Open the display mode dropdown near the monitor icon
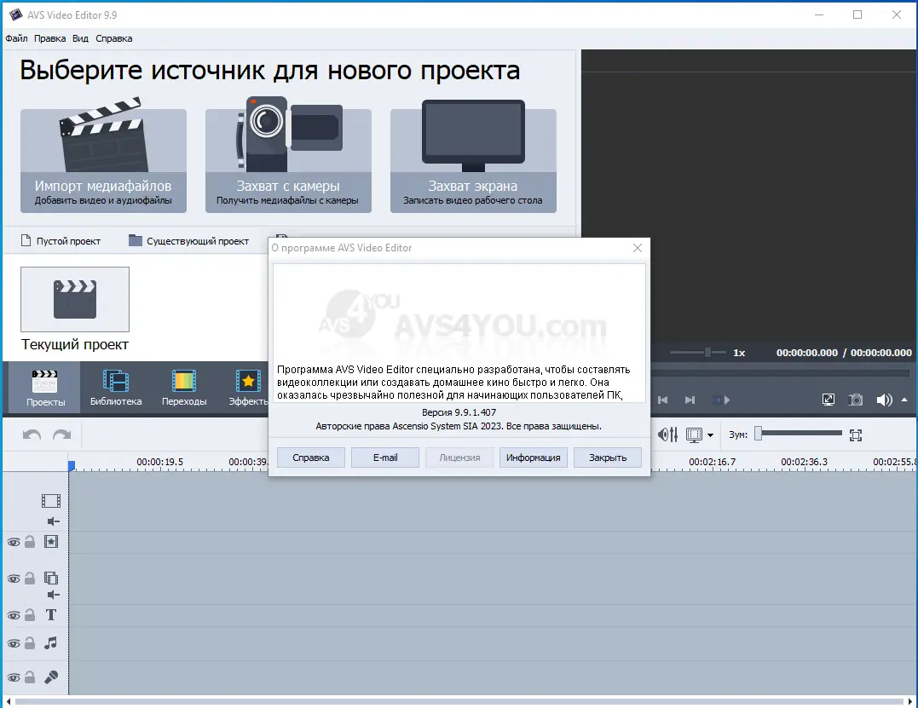Screen dimensions: 918x708 click(710, 435)
